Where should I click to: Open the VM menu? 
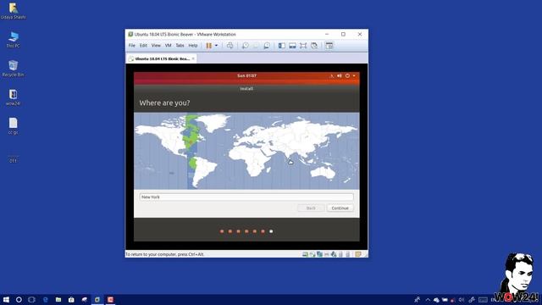168,46
